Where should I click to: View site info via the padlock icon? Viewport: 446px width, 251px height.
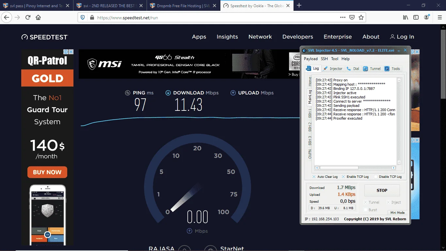pyautogui.click(x=92, y=18)
